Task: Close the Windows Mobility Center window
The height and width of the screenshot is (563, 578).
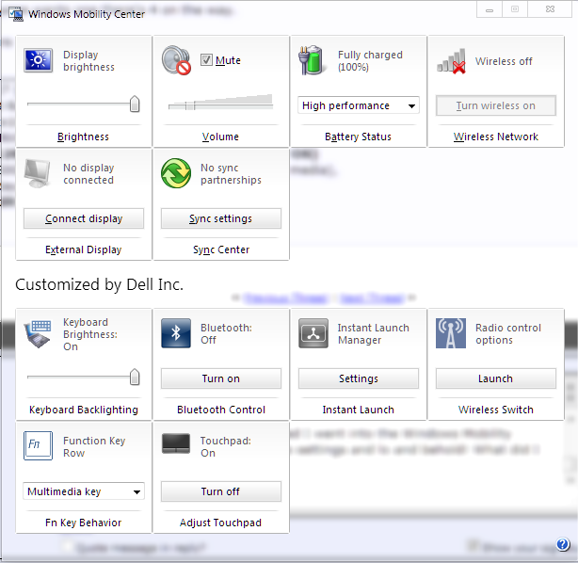Action: [x=550, y=9]
